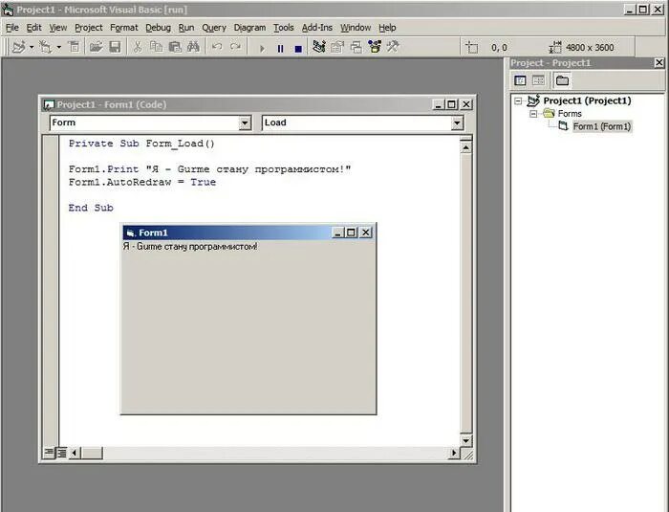669x512 pixels.
Task: Show the Toolbox using hammer icon
Action: pyautogui.click(x=393, y=47)
